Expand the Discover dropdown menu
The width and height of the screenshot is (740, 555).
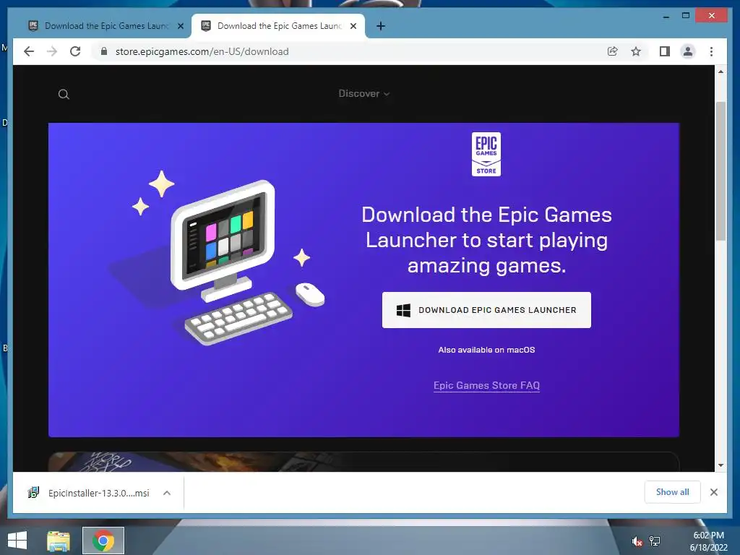coord(364,93)
